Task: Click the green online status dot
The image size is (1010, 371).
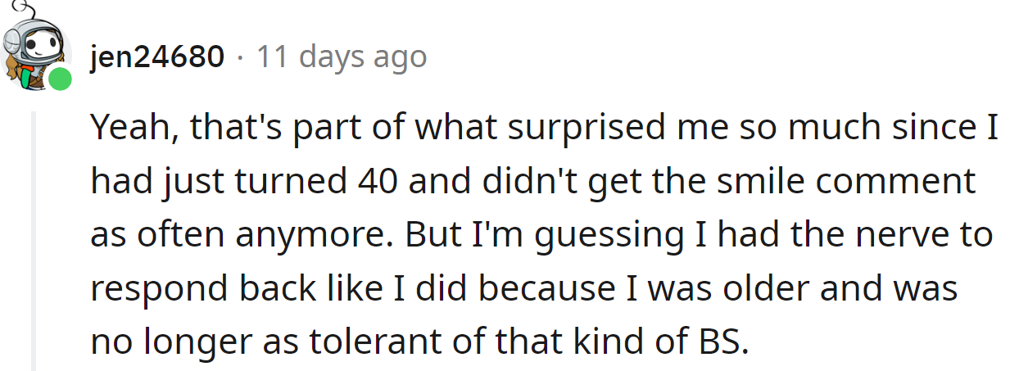Action: pyautogui.click(x=59, y=79)
